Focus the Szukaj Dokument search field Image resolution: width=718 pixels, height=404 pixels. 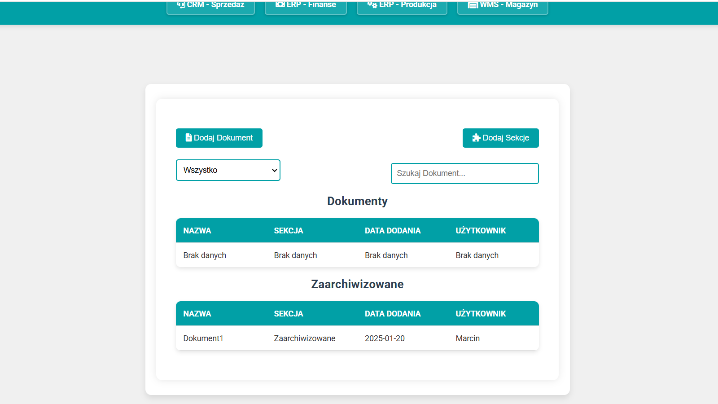[464, 173]
